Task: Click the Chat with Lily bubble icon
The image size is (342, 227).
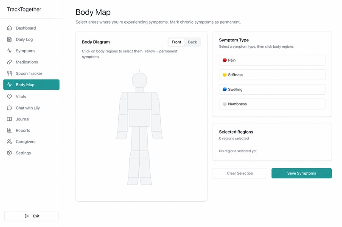Action: (9, 108)
